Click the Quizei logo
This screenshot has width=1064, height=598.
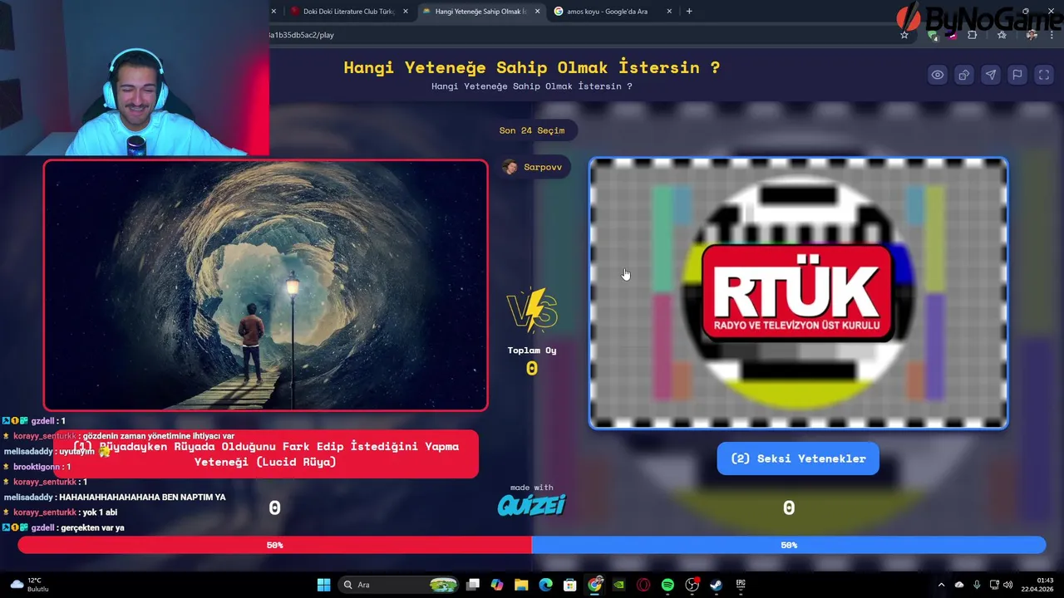pos(532,505)
